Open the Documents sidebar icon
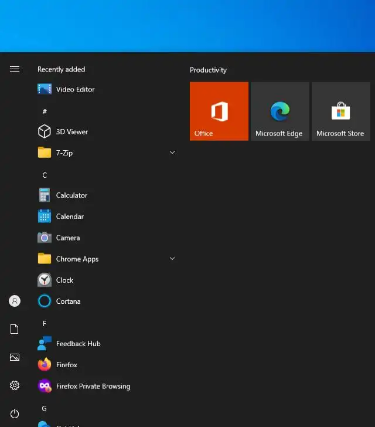 point(15,329)
